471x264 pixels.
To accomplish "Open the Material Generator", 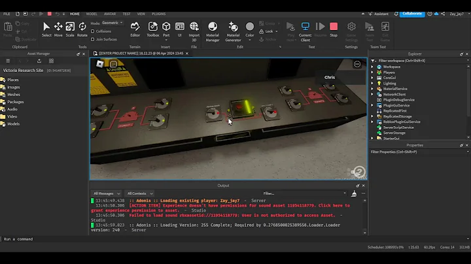I will click(233, 31).
